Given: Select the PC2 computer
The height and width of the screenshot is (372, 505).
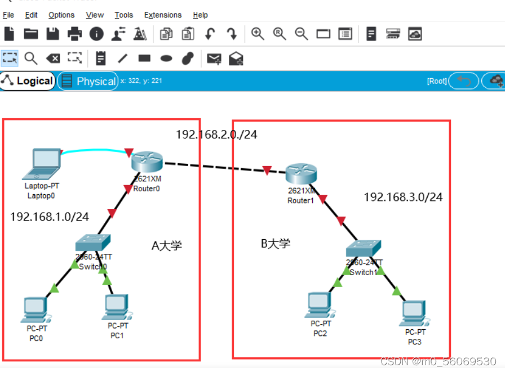Looking at the screenshot, I should click(320, 305).
